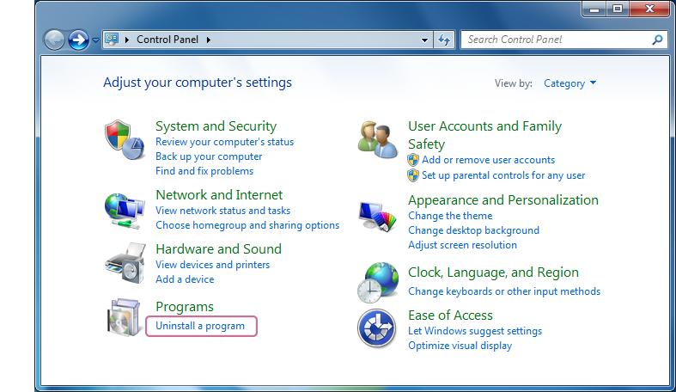Screen dimensions: 676x392
Task: Close the Control Panel window
Action: 649,9
